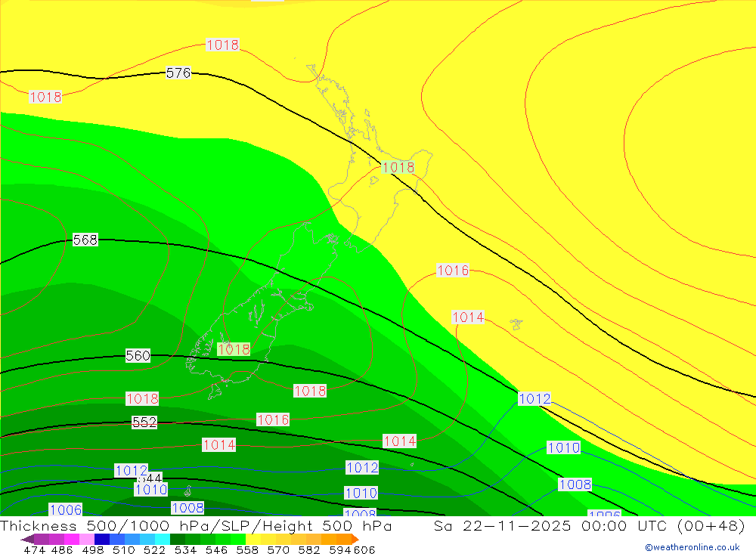Click the blue 1006 label in the bottom-left corner
This screenshot has height=554, width=756.
click(66, 509)
